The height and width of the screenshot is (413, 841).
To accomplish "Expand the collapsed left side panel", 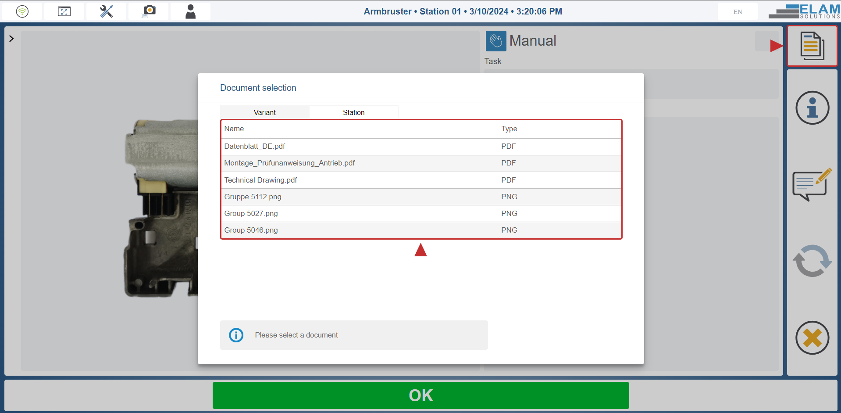I will pos(11,39).
